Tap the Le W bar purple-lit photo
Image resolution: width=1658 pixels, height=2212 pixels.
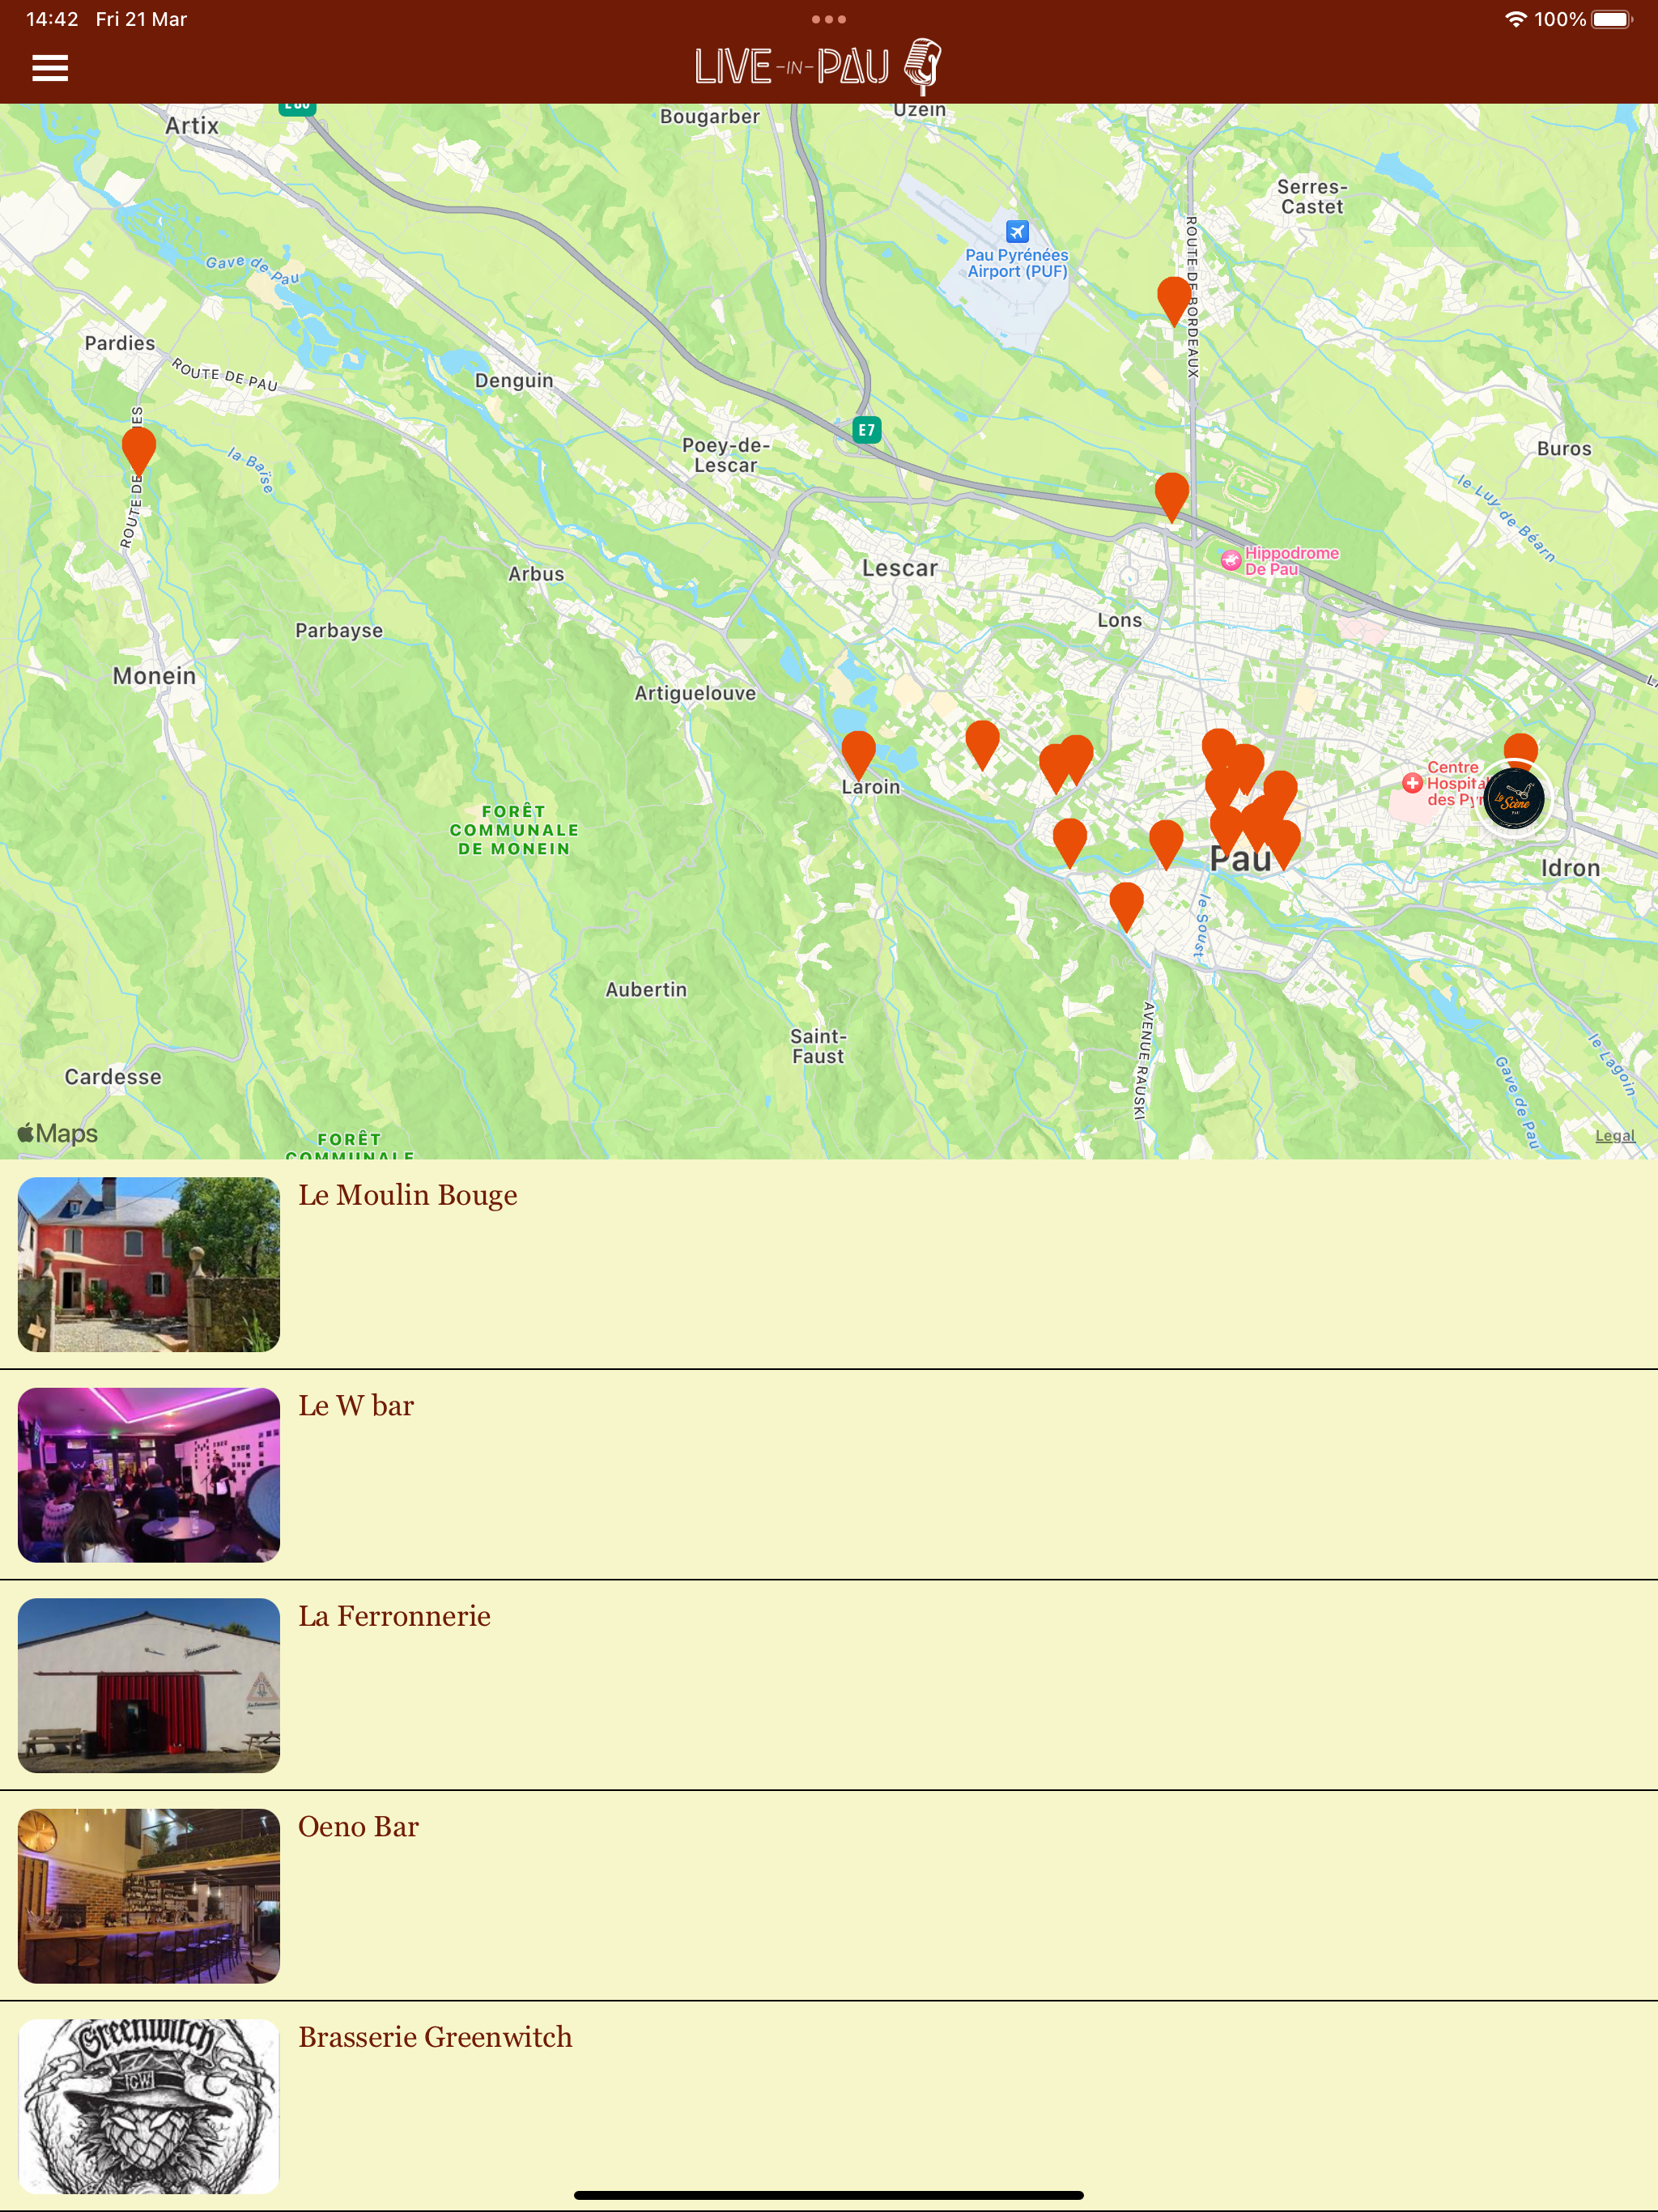(149, 1475)
